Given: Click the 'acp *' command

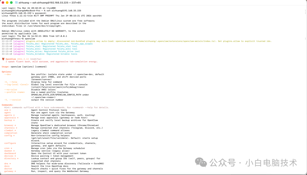Looking at the screenshot, I should click(x=7, y=110).
